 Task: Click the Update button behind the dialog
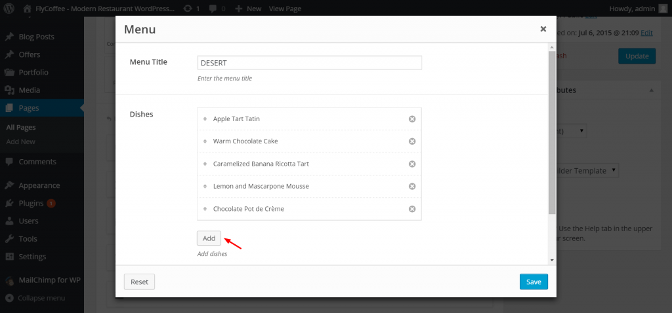[x=637, y=56]
